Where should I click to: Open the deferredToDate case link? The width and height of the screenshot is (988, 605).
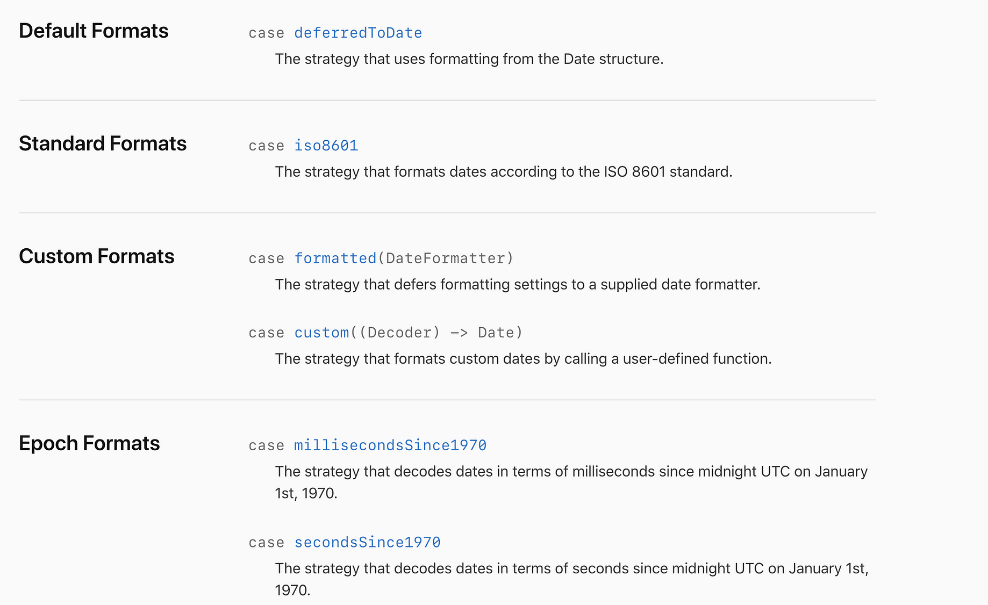(x=358, y=33)
